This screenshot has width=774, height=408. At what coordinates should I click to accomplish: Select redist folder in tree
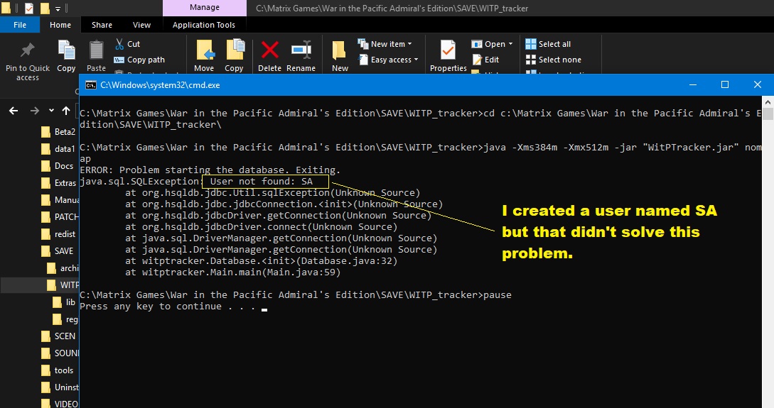coord(60,234)
